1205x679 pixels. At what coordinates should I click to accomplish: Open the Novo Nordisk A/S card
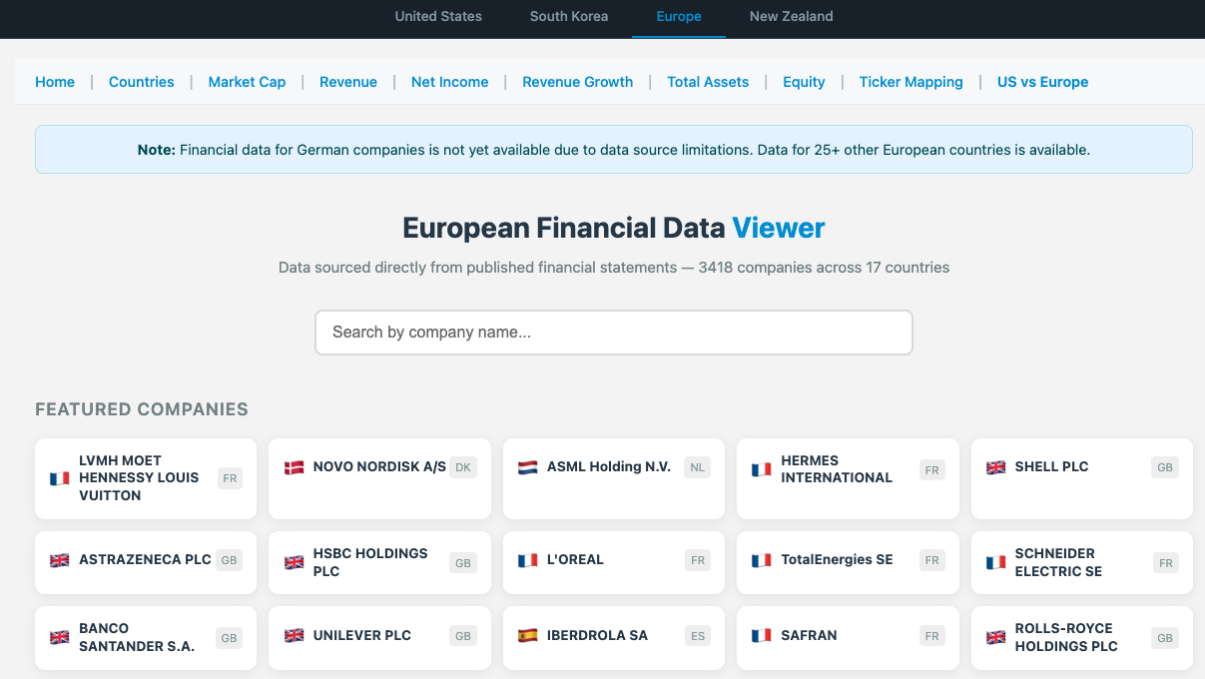(379, 478)
